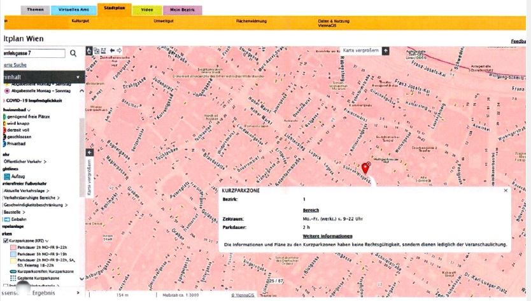Go to previous map view arrow
This screenshot has width=531, height=301.
(x=112, y=50)
